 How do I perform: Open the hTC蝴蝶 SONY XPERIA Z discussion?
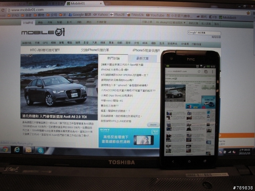(x=125, y=75)
